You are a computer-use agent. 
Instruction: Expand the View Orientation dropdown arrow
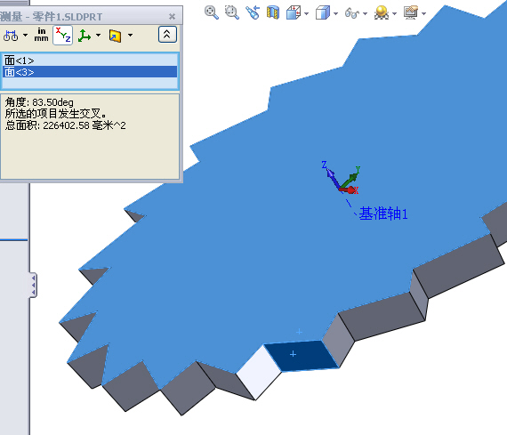pyautogui.click(x=307, y=13)
